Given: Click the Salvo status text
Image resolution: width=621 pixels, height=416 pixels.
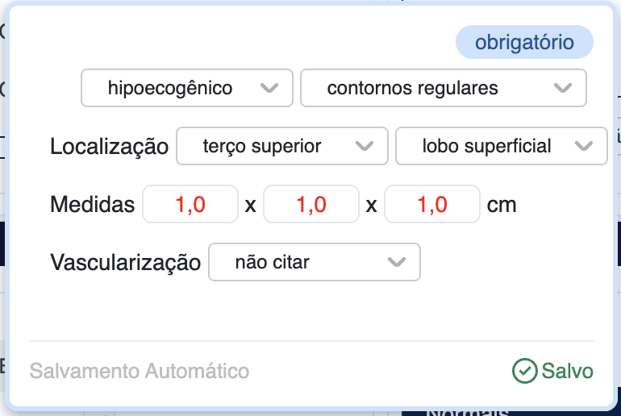Looking at the screenshot, I should pyautogui.click(x=567, y=371).
